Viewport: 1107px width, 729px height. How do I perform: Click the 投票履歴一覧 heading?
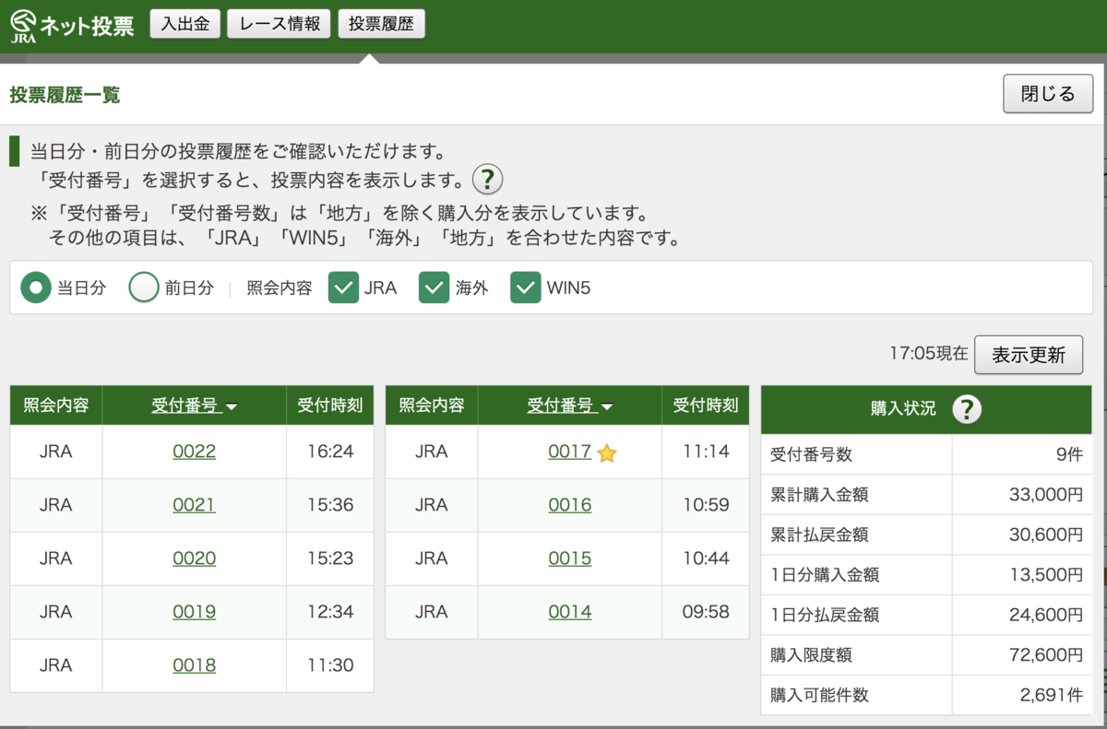[65, 94]
